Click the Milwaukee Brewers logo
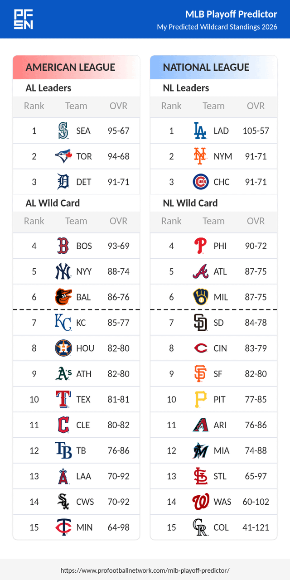 (200, 297)
